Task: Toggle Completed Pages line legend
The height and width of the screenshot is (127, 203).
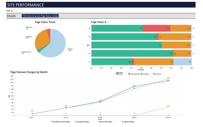Action: pos(81,122)
